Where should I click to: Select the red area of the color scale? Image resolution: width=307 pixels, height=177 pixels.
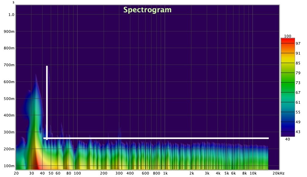(288, 41)
